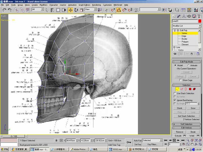Uncheck Ignore Backfacing

point(175,100)
